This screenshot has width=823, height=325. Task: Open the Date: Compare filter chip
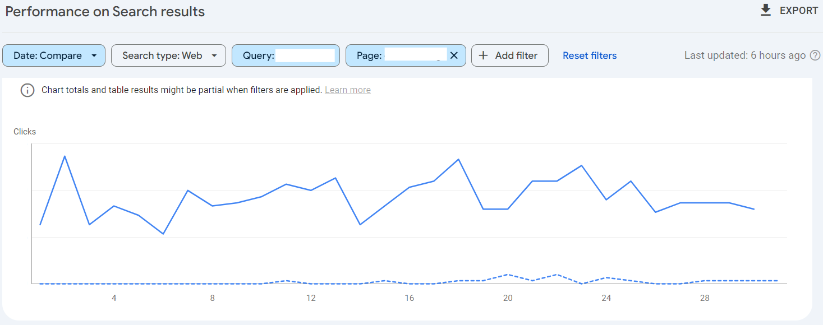pyautogui.click(x=54, y=55)
